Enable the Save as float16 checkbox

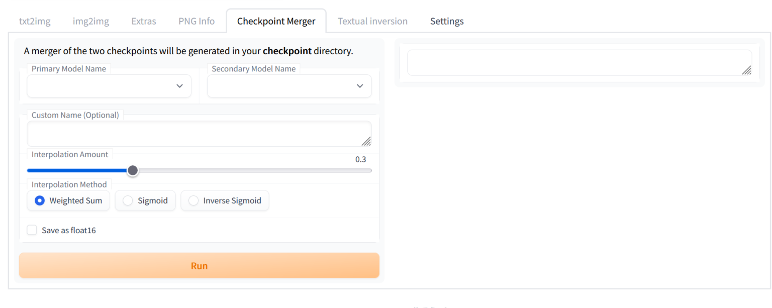(32, 230)
